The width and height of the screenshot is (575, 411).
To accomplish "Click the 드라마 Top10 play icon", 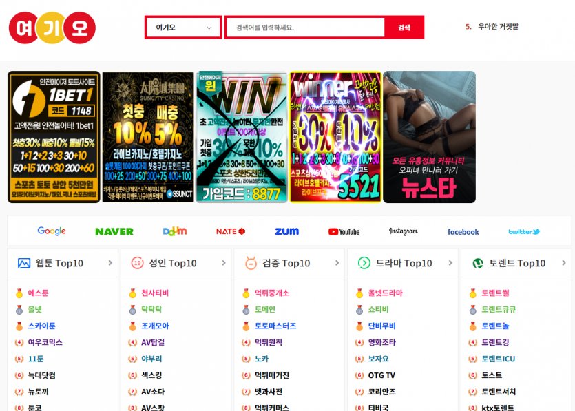I will [364, 263].
